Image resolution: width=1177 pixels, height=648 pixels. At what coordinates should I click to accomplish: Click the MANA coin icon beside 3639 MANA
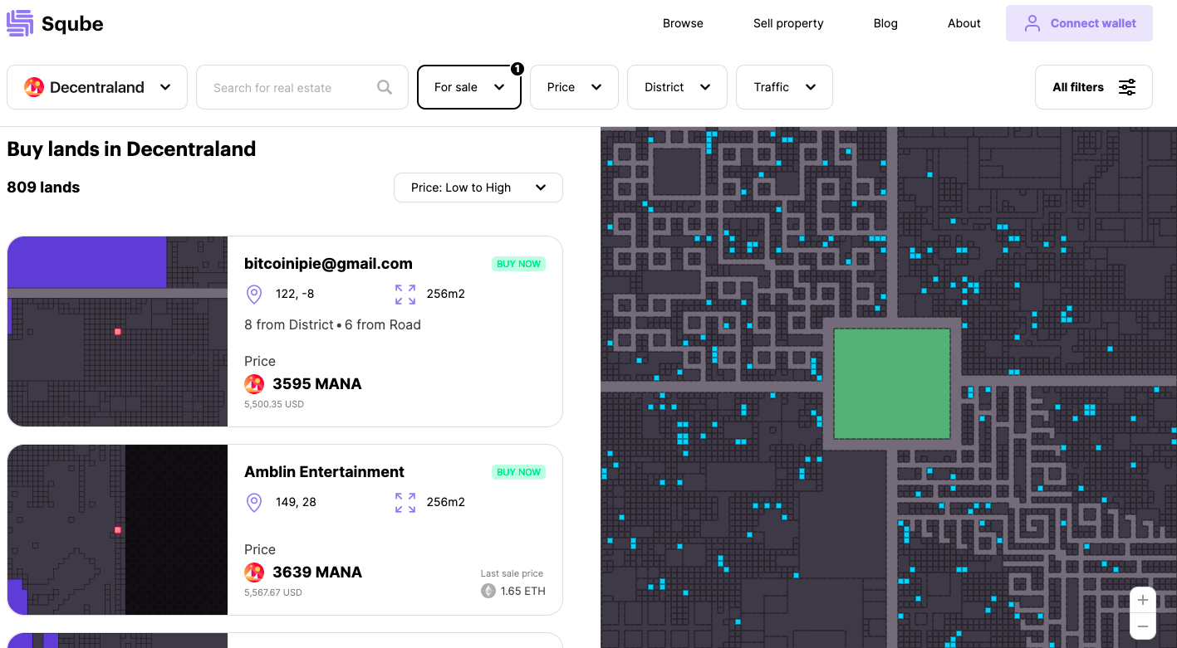click(254, 572)
